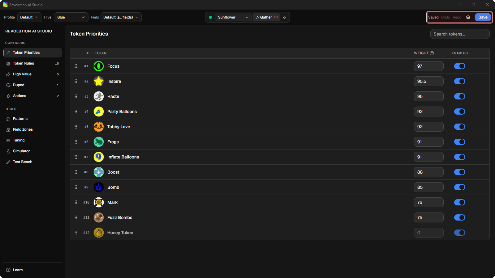Viewport: 495px width, 278px height.
Task: Click the drag handle on Tabby Love row
Action: coord(76,127)
